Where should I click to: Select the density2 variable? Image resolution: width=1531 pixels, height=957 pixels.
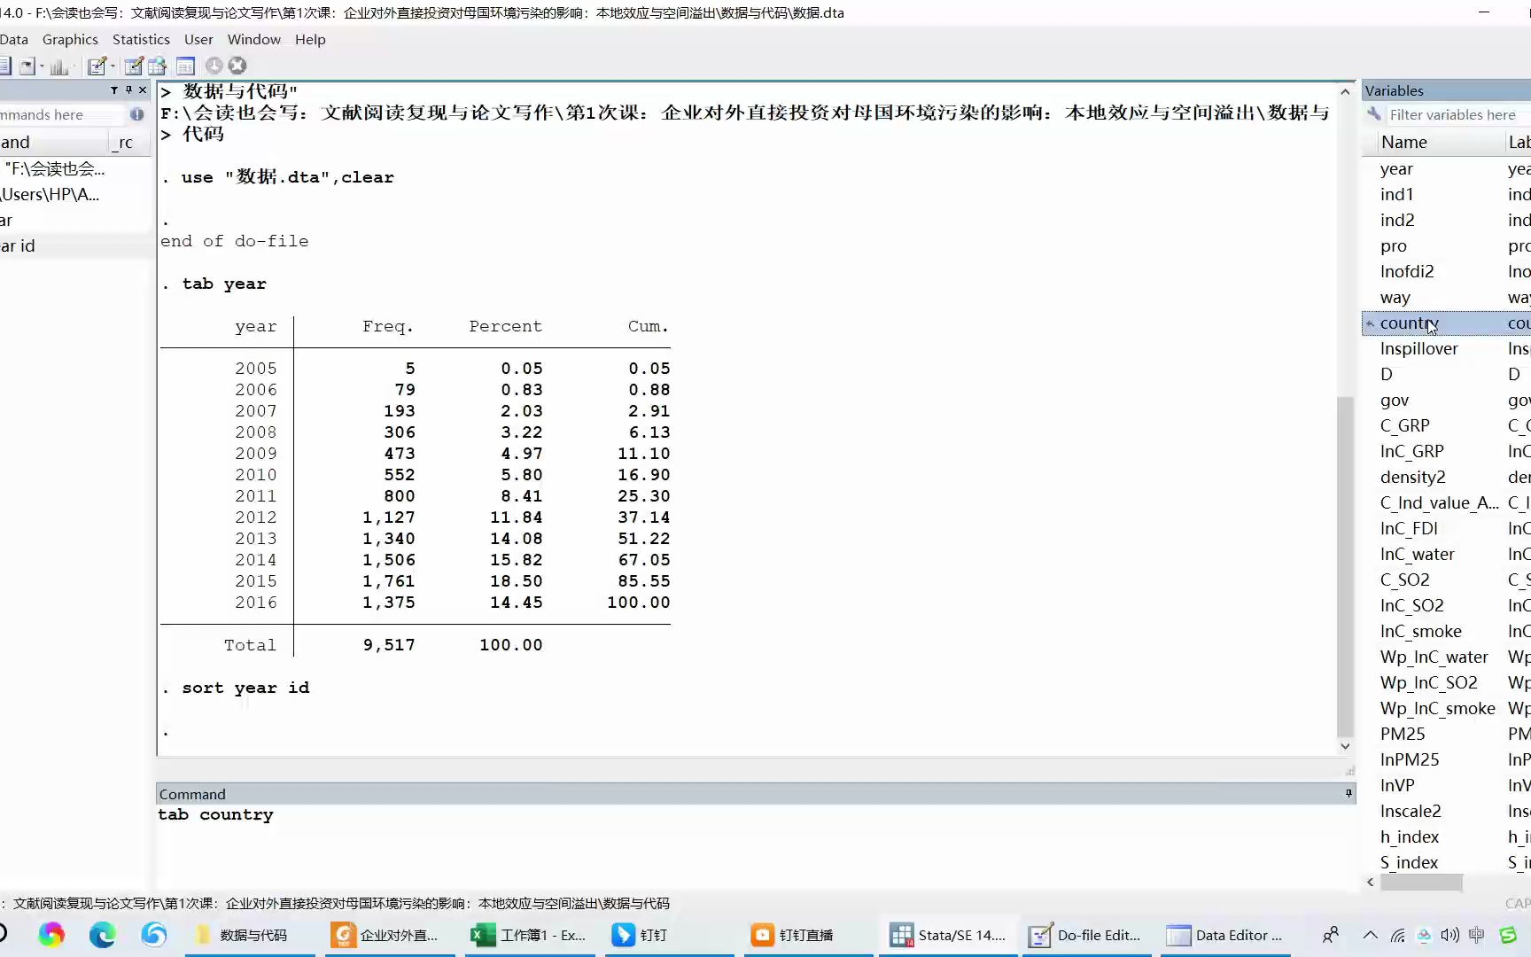pos(1412,477)
